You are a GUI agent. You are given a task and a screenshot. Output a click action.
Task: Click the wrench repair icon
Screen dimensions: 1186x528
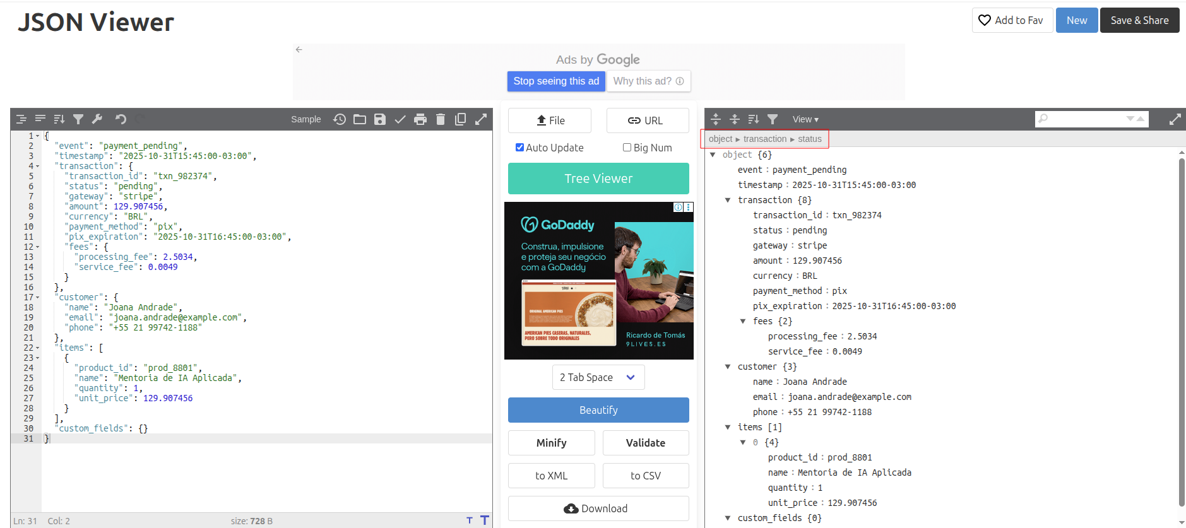coord(97,119)
